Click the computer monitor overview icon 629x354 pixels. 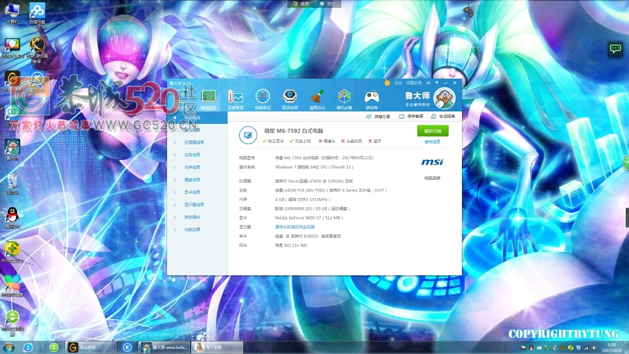248,135
